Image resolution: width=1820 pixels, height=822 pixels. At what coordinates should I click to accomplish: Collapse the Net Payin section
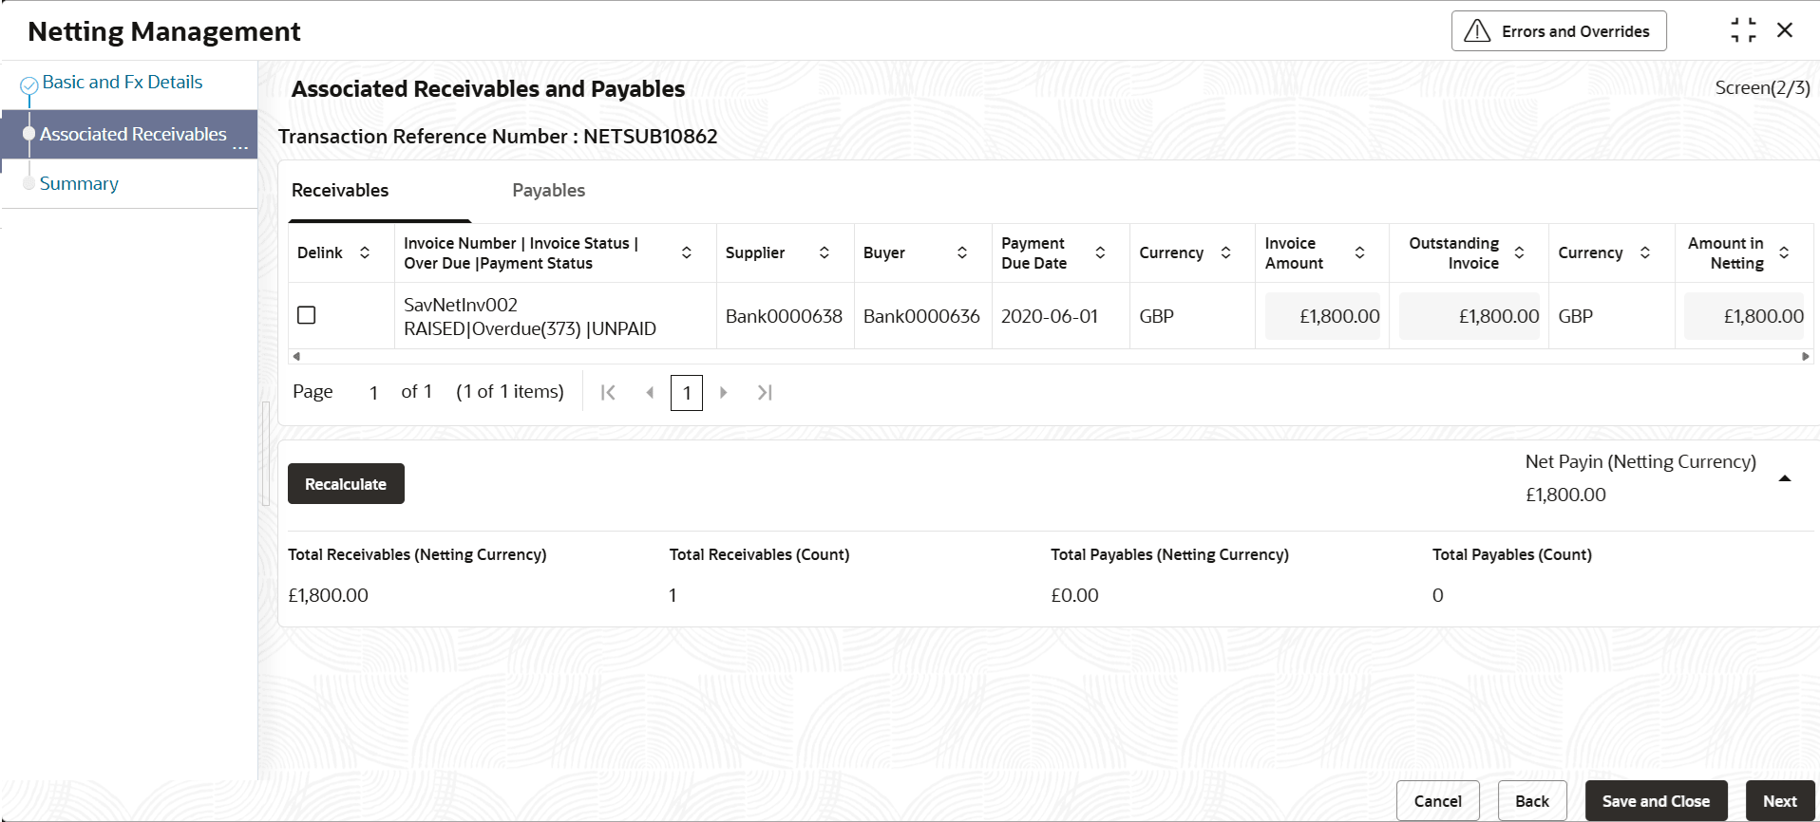coord(1785,478)
